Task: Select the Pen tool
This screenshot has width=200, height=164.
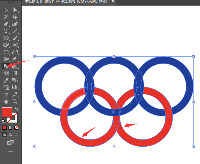Action: [x=6, y=24]
